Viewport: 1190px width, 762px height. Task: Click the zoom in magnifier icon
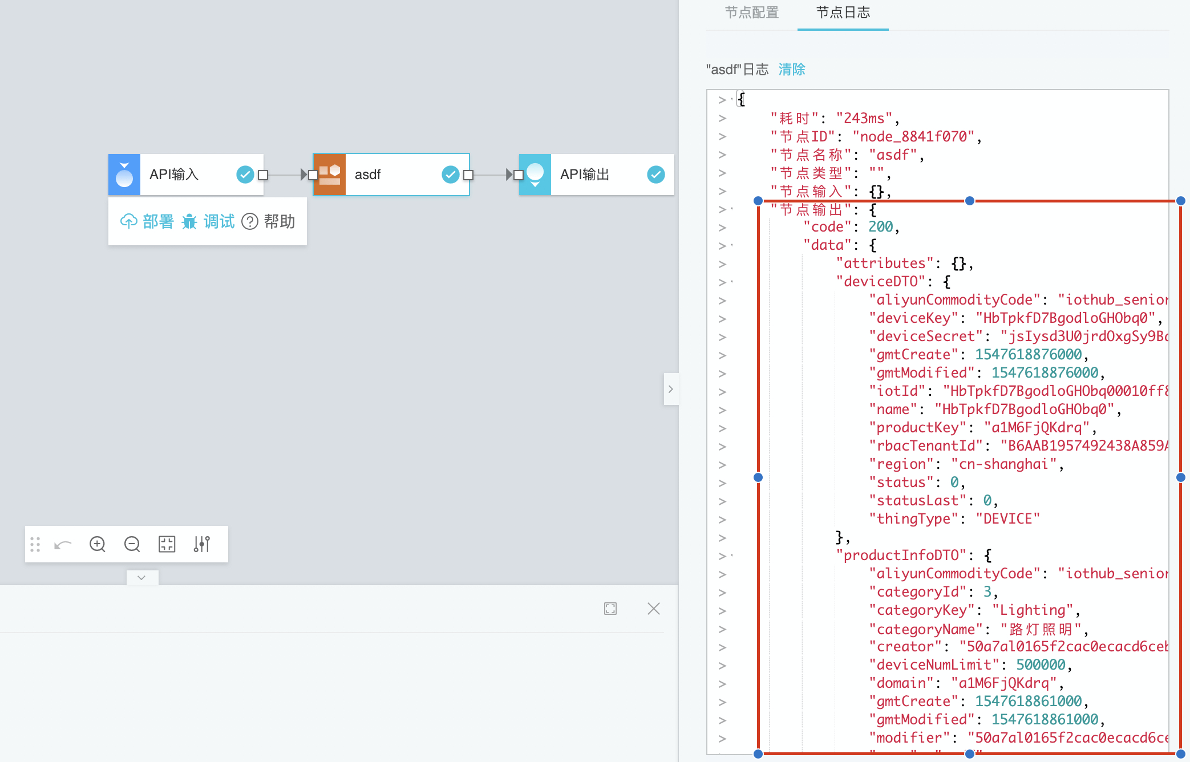click(x=98, y=544)
